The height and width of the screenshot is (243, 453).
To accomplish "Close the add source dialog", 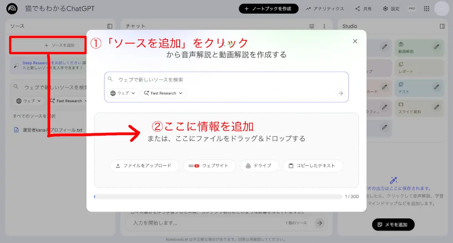I will (x=355, y=41).
